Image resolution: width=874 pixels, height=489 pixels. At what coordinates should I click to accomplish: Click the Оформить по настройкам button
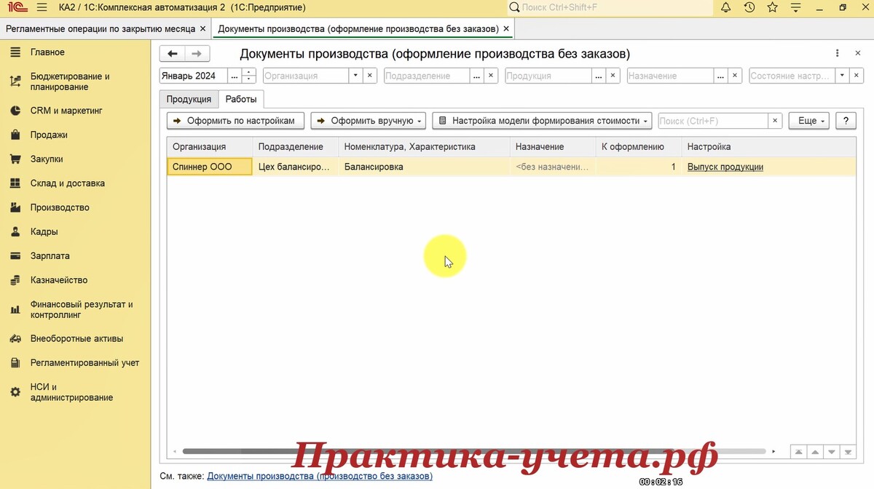coord(235,121)
